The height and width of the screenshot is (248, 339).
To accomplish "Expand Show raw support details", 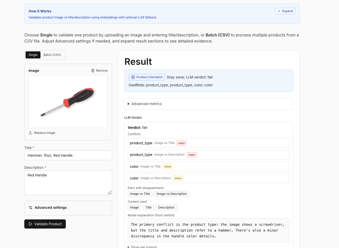I will tap(144, 247).
